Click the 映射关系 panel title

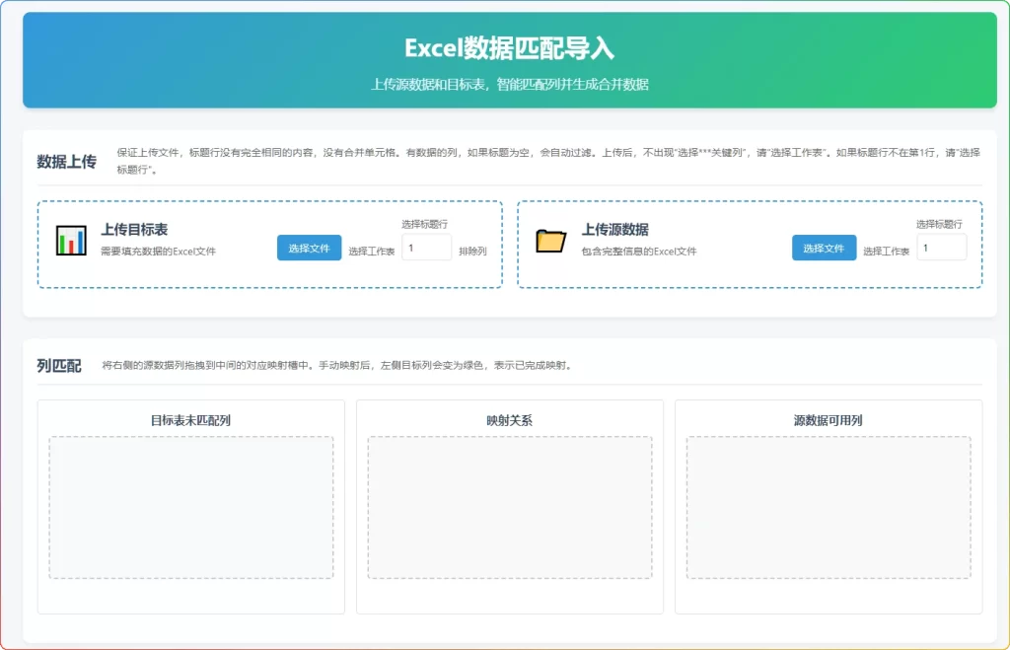pyautogui.click(x=509, y=419)
